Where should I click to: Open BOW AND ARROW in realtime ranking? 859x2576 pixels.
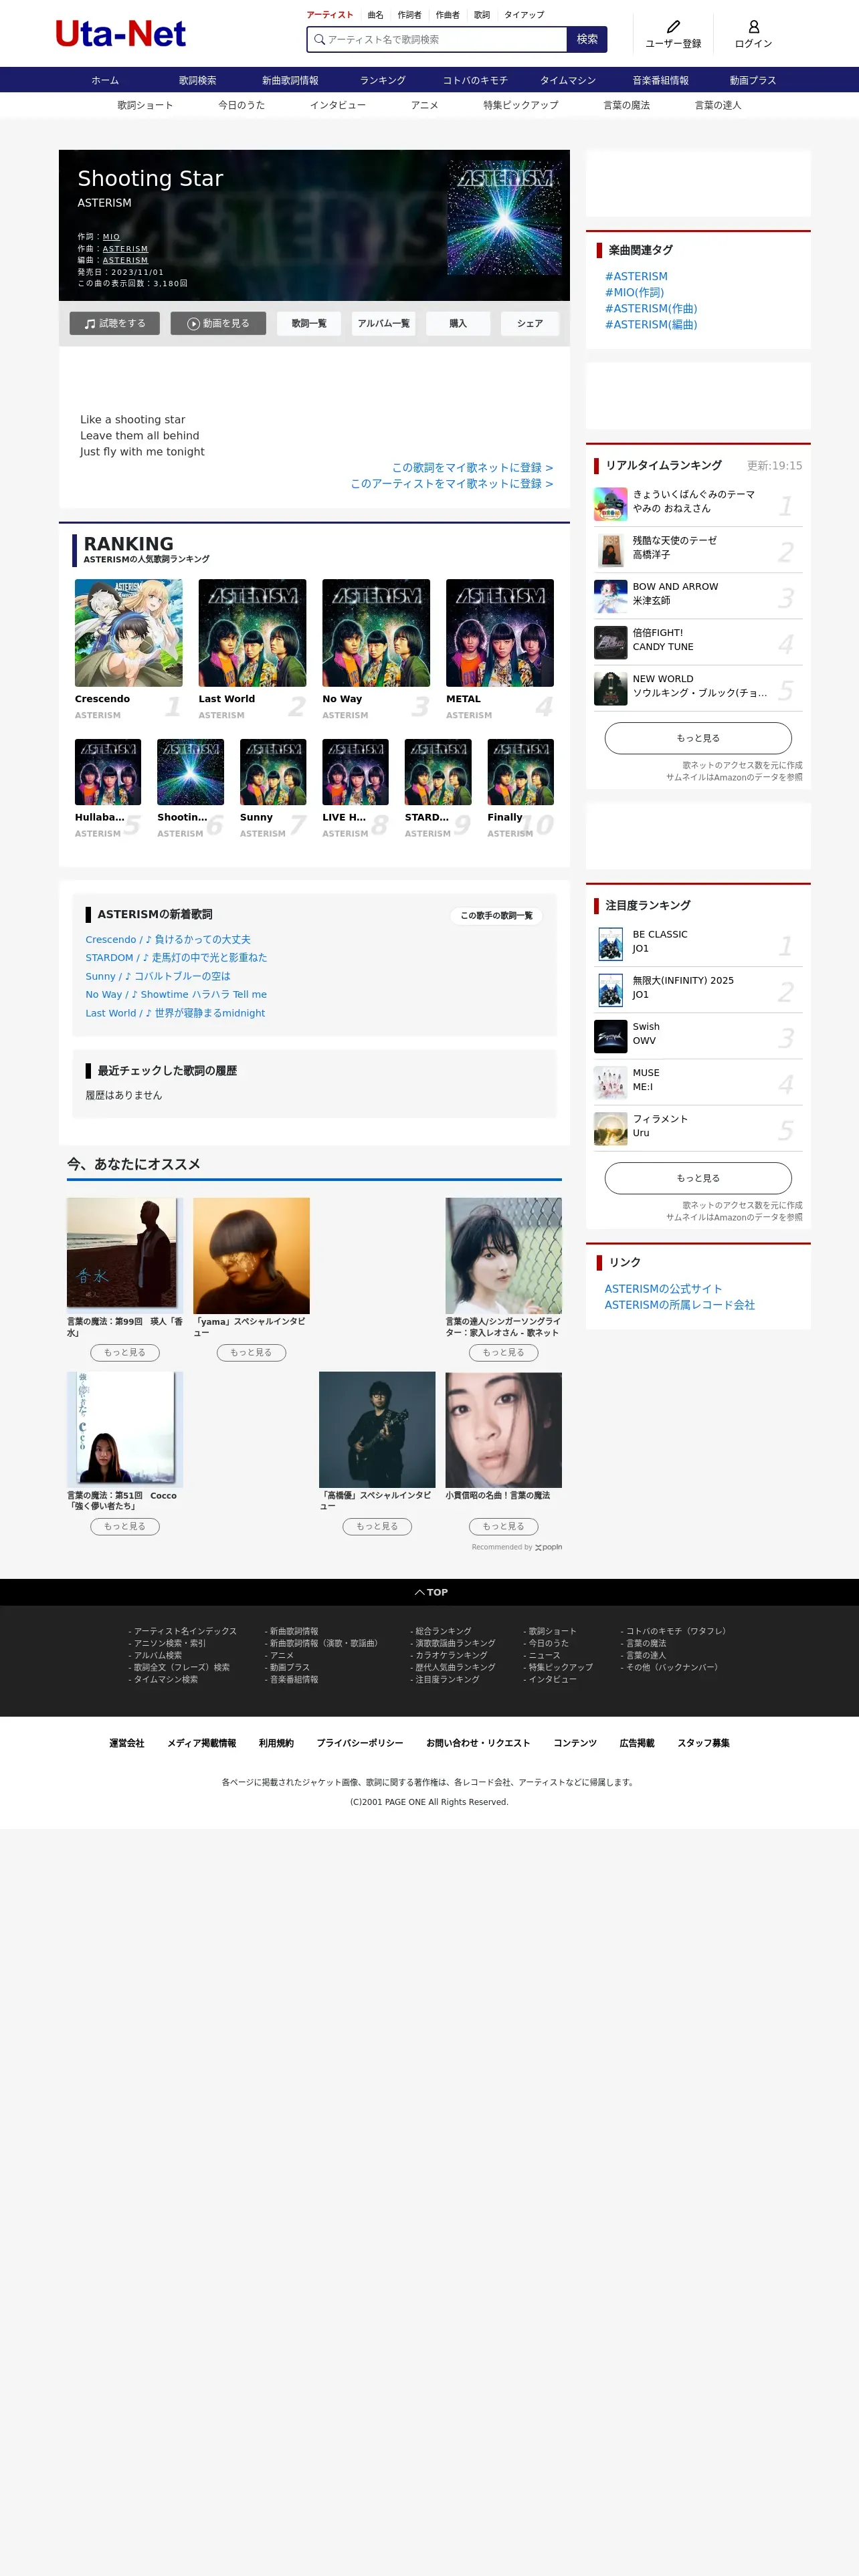(x=698, y=596)
